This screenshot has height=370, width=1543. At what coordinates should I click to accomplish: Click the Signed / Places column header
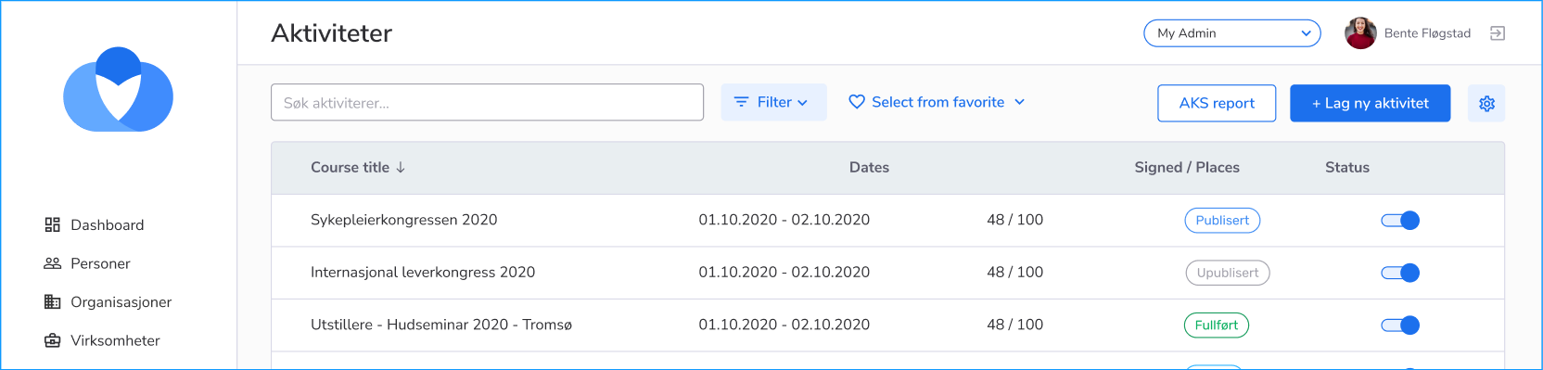[1187, 167]
